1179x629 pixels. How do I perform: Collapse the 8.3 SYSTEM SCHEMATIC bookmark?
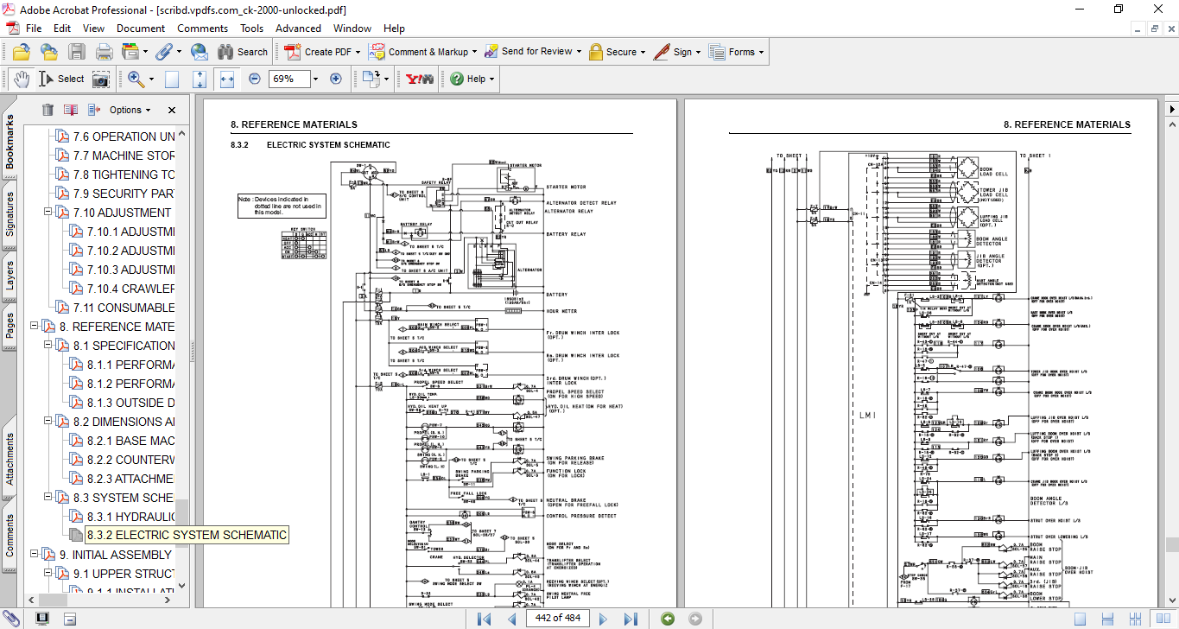[49, 498]
